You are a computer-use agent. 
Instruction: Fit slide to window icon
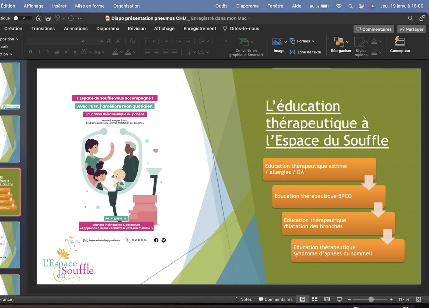pyautogui.click(x=419, y=299)
